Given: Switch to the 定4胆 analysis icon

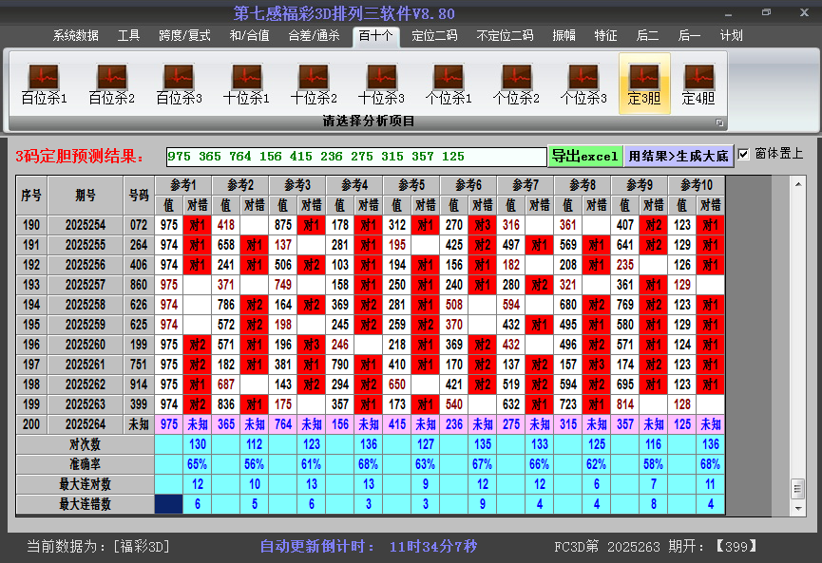Looking at the screenshot, I should tap(698, 84).
